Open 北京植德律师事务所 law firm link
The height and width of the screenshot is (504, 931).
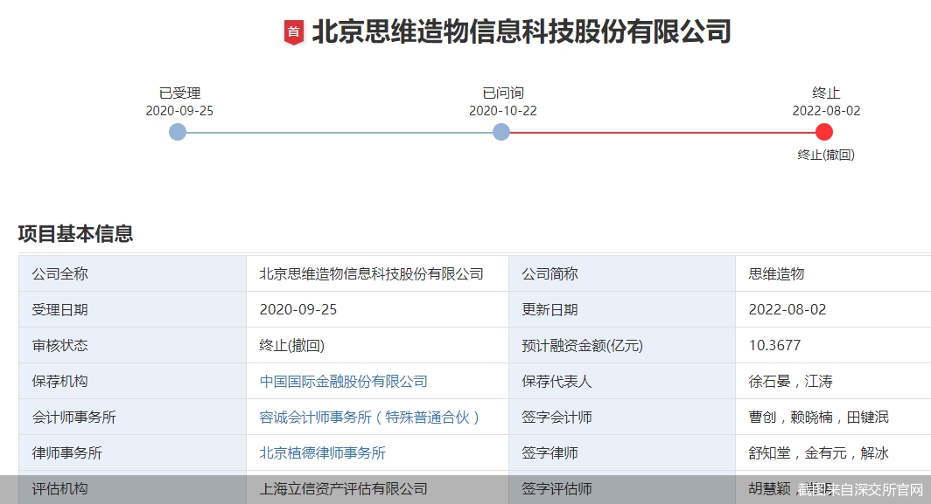pyautogui.click(x=322, y=453)
